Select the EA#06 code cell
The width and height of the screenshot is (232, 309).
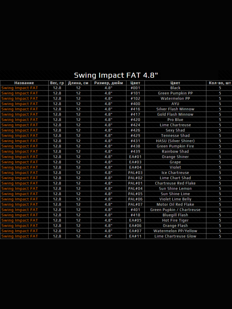click(135, 226)
